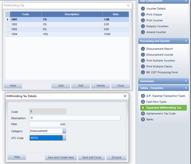Viewport: 191px width, 164px height.
Task: Click the Print Cheque icon
Action: pos(143,15)
